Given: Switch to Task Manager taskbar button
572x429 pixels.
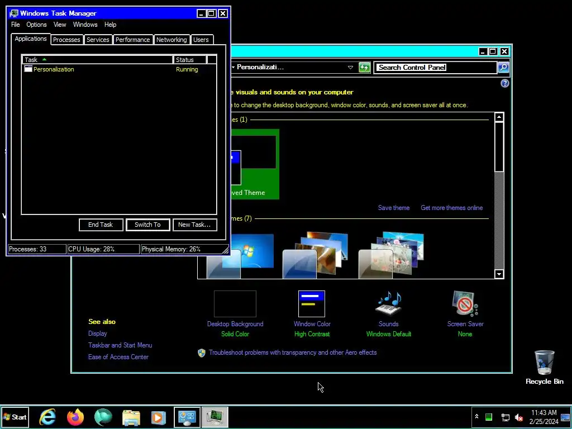Looking at the screenshot, I should coord(215,417).
